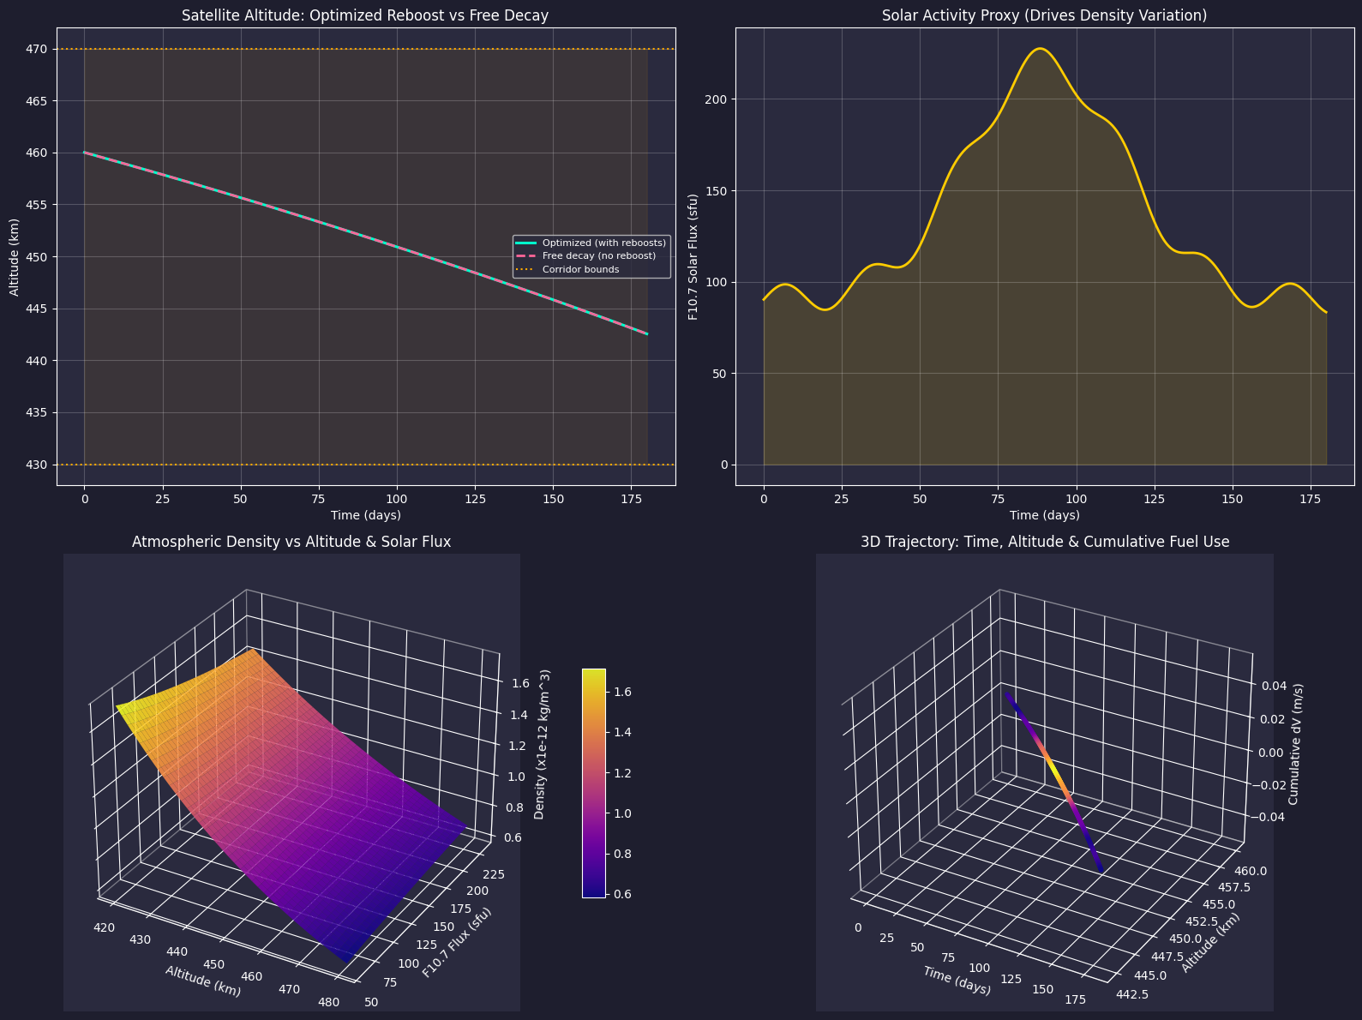Click the yellow midpoint of the 3D trajectory line

[1054, 769]
